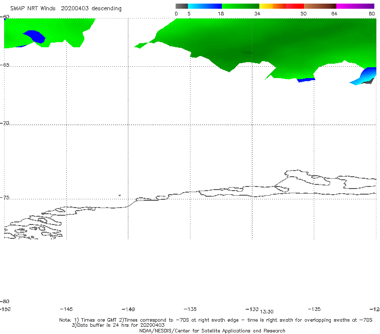Click the gray segment of the color bar

click(x=181, y=6)
